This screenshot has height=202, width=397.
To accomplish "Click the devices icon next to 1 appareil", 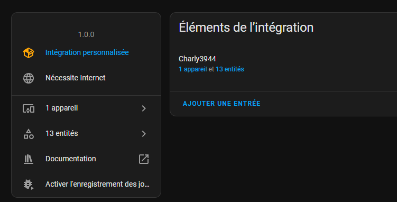I will [29, 108].
